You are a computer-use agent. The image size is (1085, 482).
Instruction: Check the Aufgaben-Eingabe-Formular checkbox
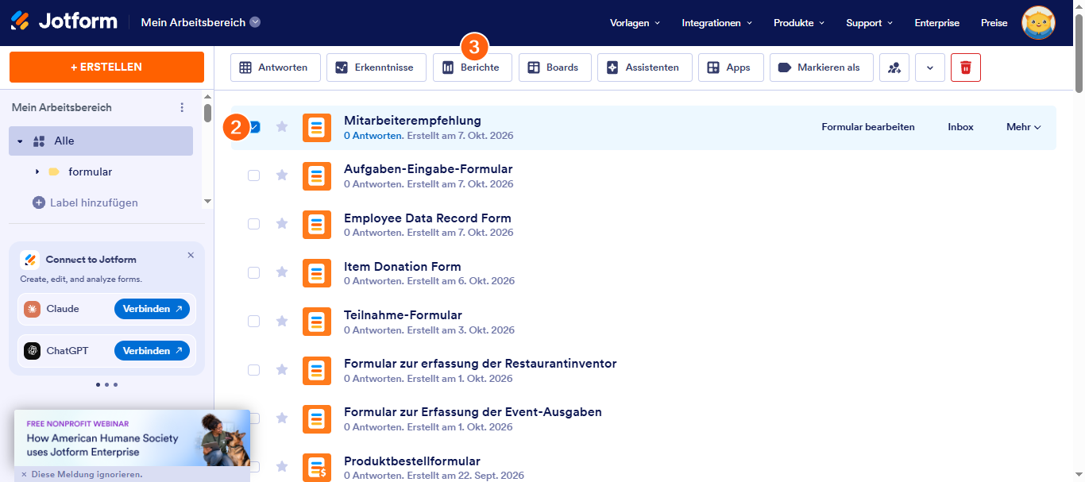point(253,175)
